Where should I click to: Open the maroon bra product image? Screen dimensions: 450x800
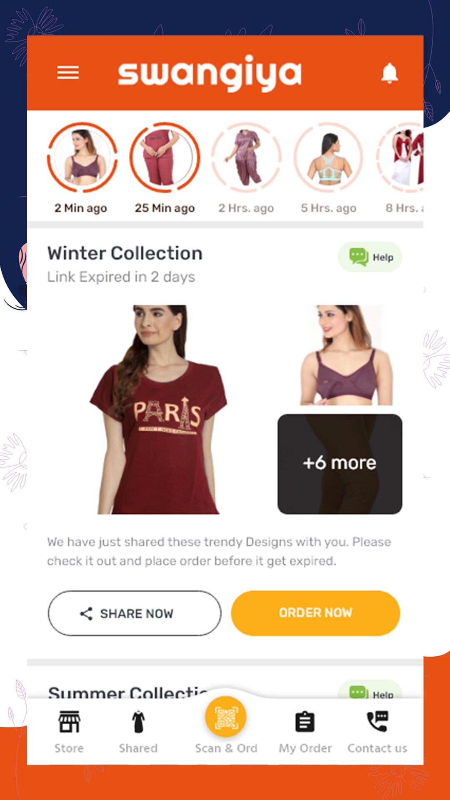click(346, 355)
